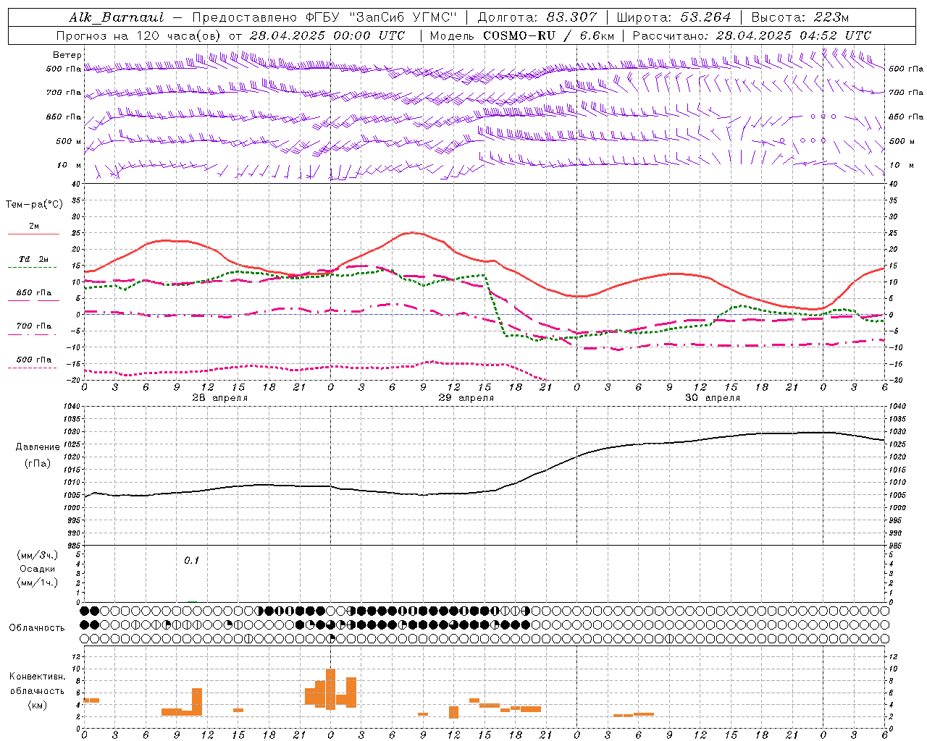927x741 pixels.
Task: Click the 'Ветер' wind panel label
Action: click(x=67, y=55)
